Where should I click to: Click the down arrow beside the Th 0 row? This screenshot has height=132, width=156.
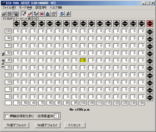point(150,99)
